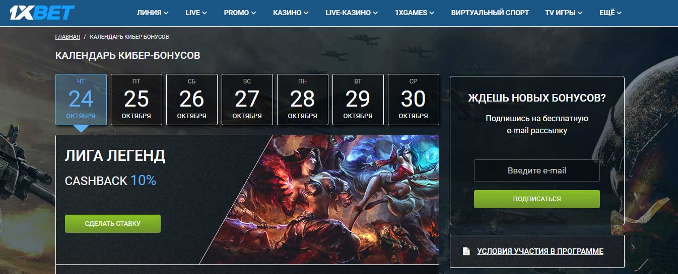Image resolution: width=678 pixels, height=274 pixels.
Task: Click the document icon beside Условия участия
Action: pos(466,251)
